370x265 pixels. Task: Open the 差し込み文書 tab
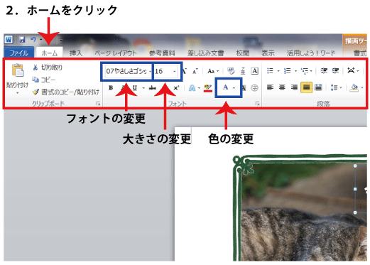click(x=205, y=53)
